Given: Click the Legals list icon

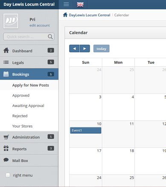Looking at the screenshot, I should tap(6, 62).
